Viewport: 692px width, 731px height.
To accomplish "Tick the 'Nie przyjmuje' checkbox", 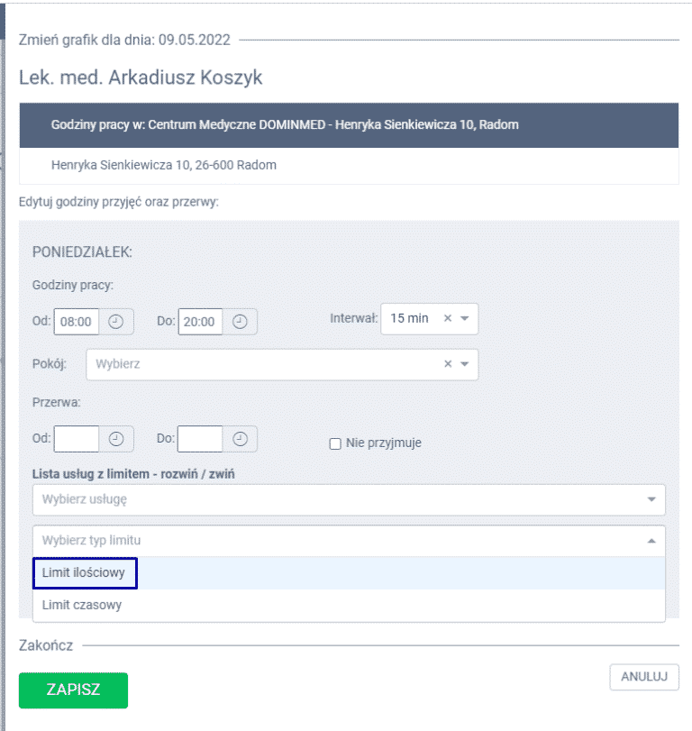I will tap(335, 443).
